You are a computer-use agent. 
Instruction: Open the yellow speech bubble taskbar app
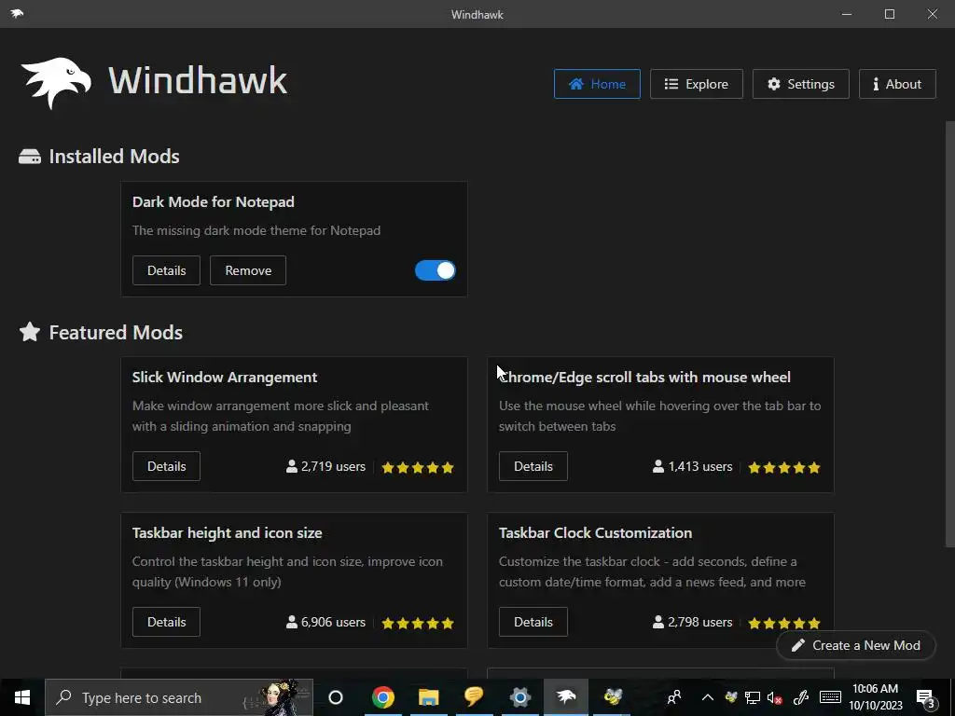point(474,695)
